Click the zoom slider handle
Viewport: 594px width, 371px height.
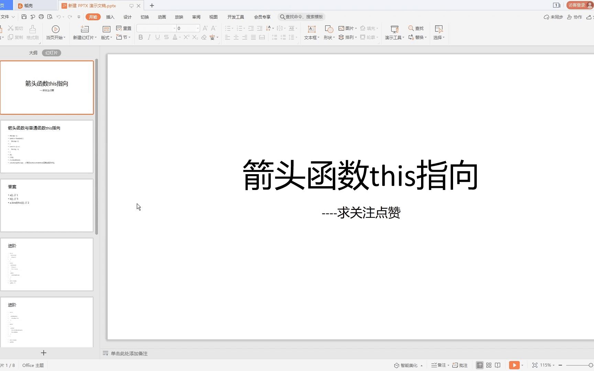pyautogui.click(x=591, y=365)
